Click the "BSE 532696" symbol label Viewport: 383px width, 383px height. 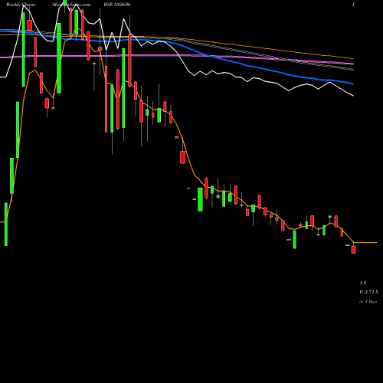117,5
